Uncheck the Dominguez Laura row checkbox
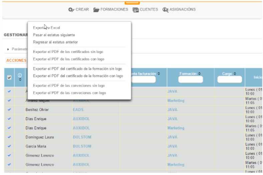The image size is (263, 175). pyautogui.click(x=9, y=137)
